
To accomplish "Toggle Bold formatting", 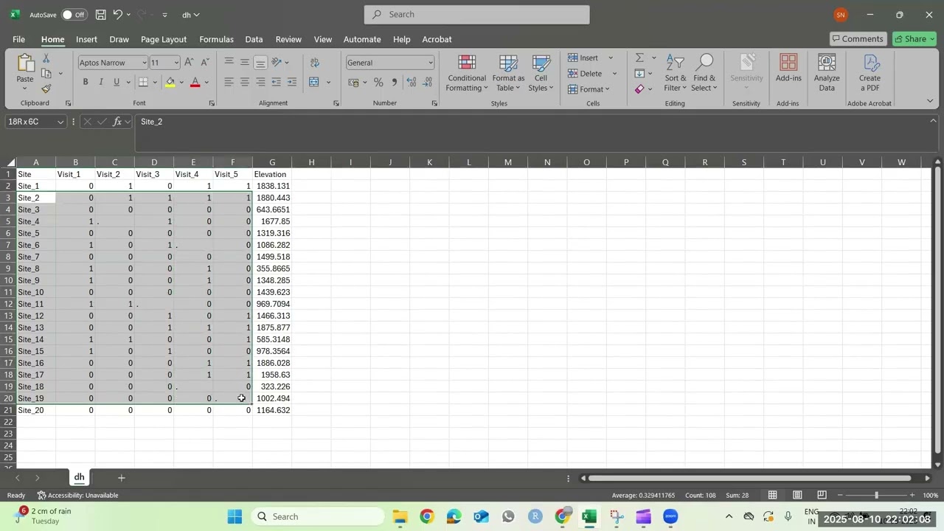I will [86, 82].
